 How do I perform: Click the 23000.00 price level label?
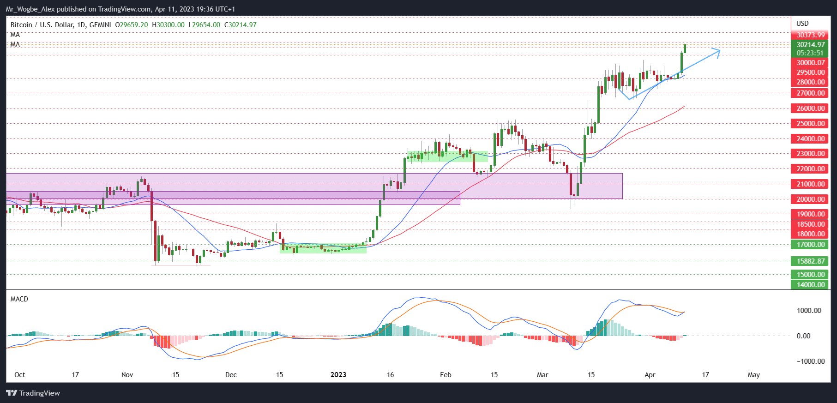pos(810,154)
